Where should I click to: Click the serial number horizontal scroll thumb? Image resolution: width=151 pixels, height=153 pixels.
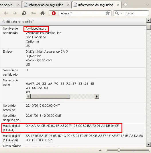pos(50,97)
